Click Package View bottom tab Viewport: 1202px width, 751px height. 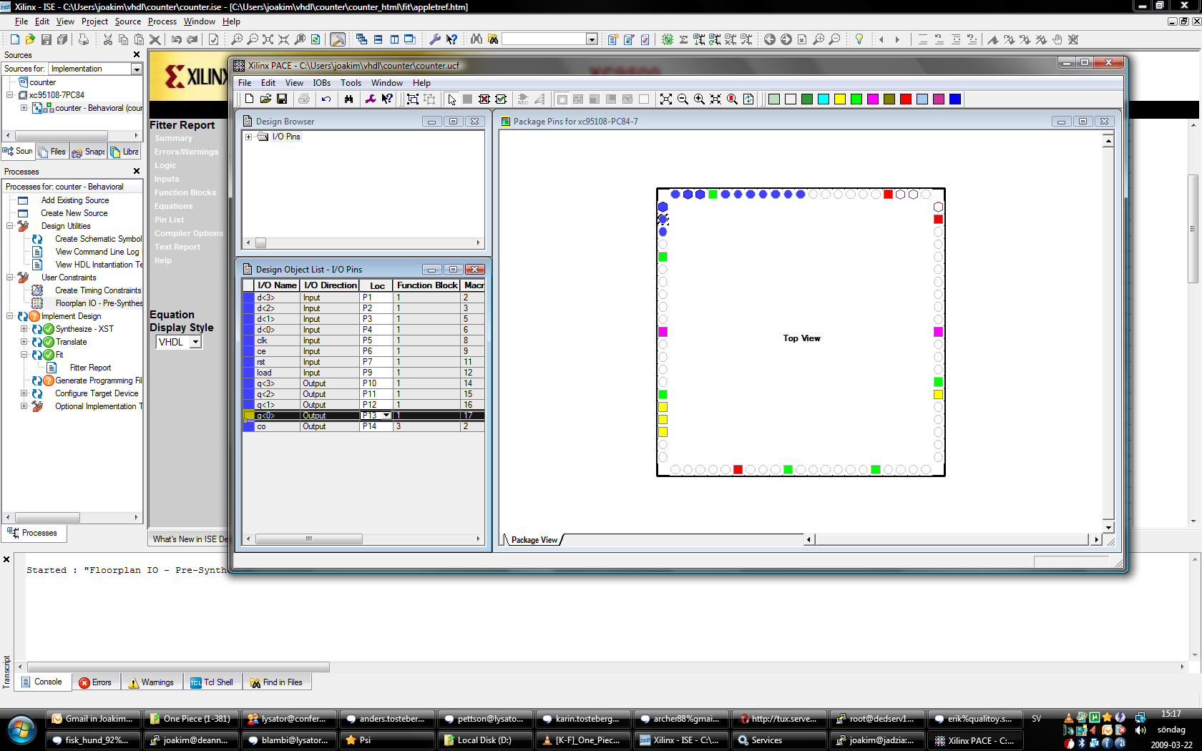534,540
